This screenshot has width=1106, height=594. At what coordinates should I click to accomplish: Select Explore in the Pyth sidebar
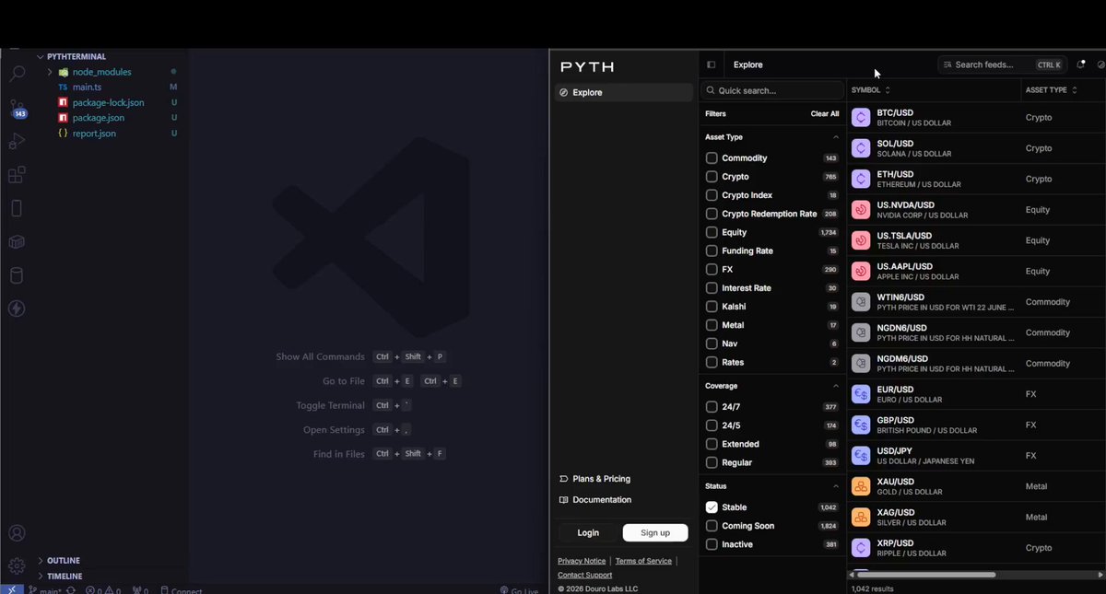[x=624, y=92]
